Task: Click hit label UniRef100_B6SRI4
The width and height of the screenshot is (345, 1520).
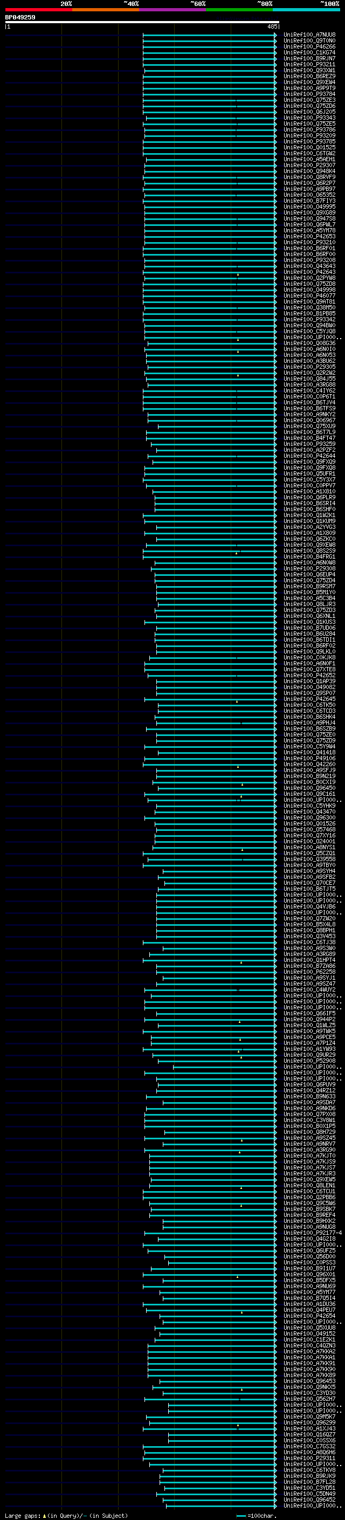Action: pos(309,503)
